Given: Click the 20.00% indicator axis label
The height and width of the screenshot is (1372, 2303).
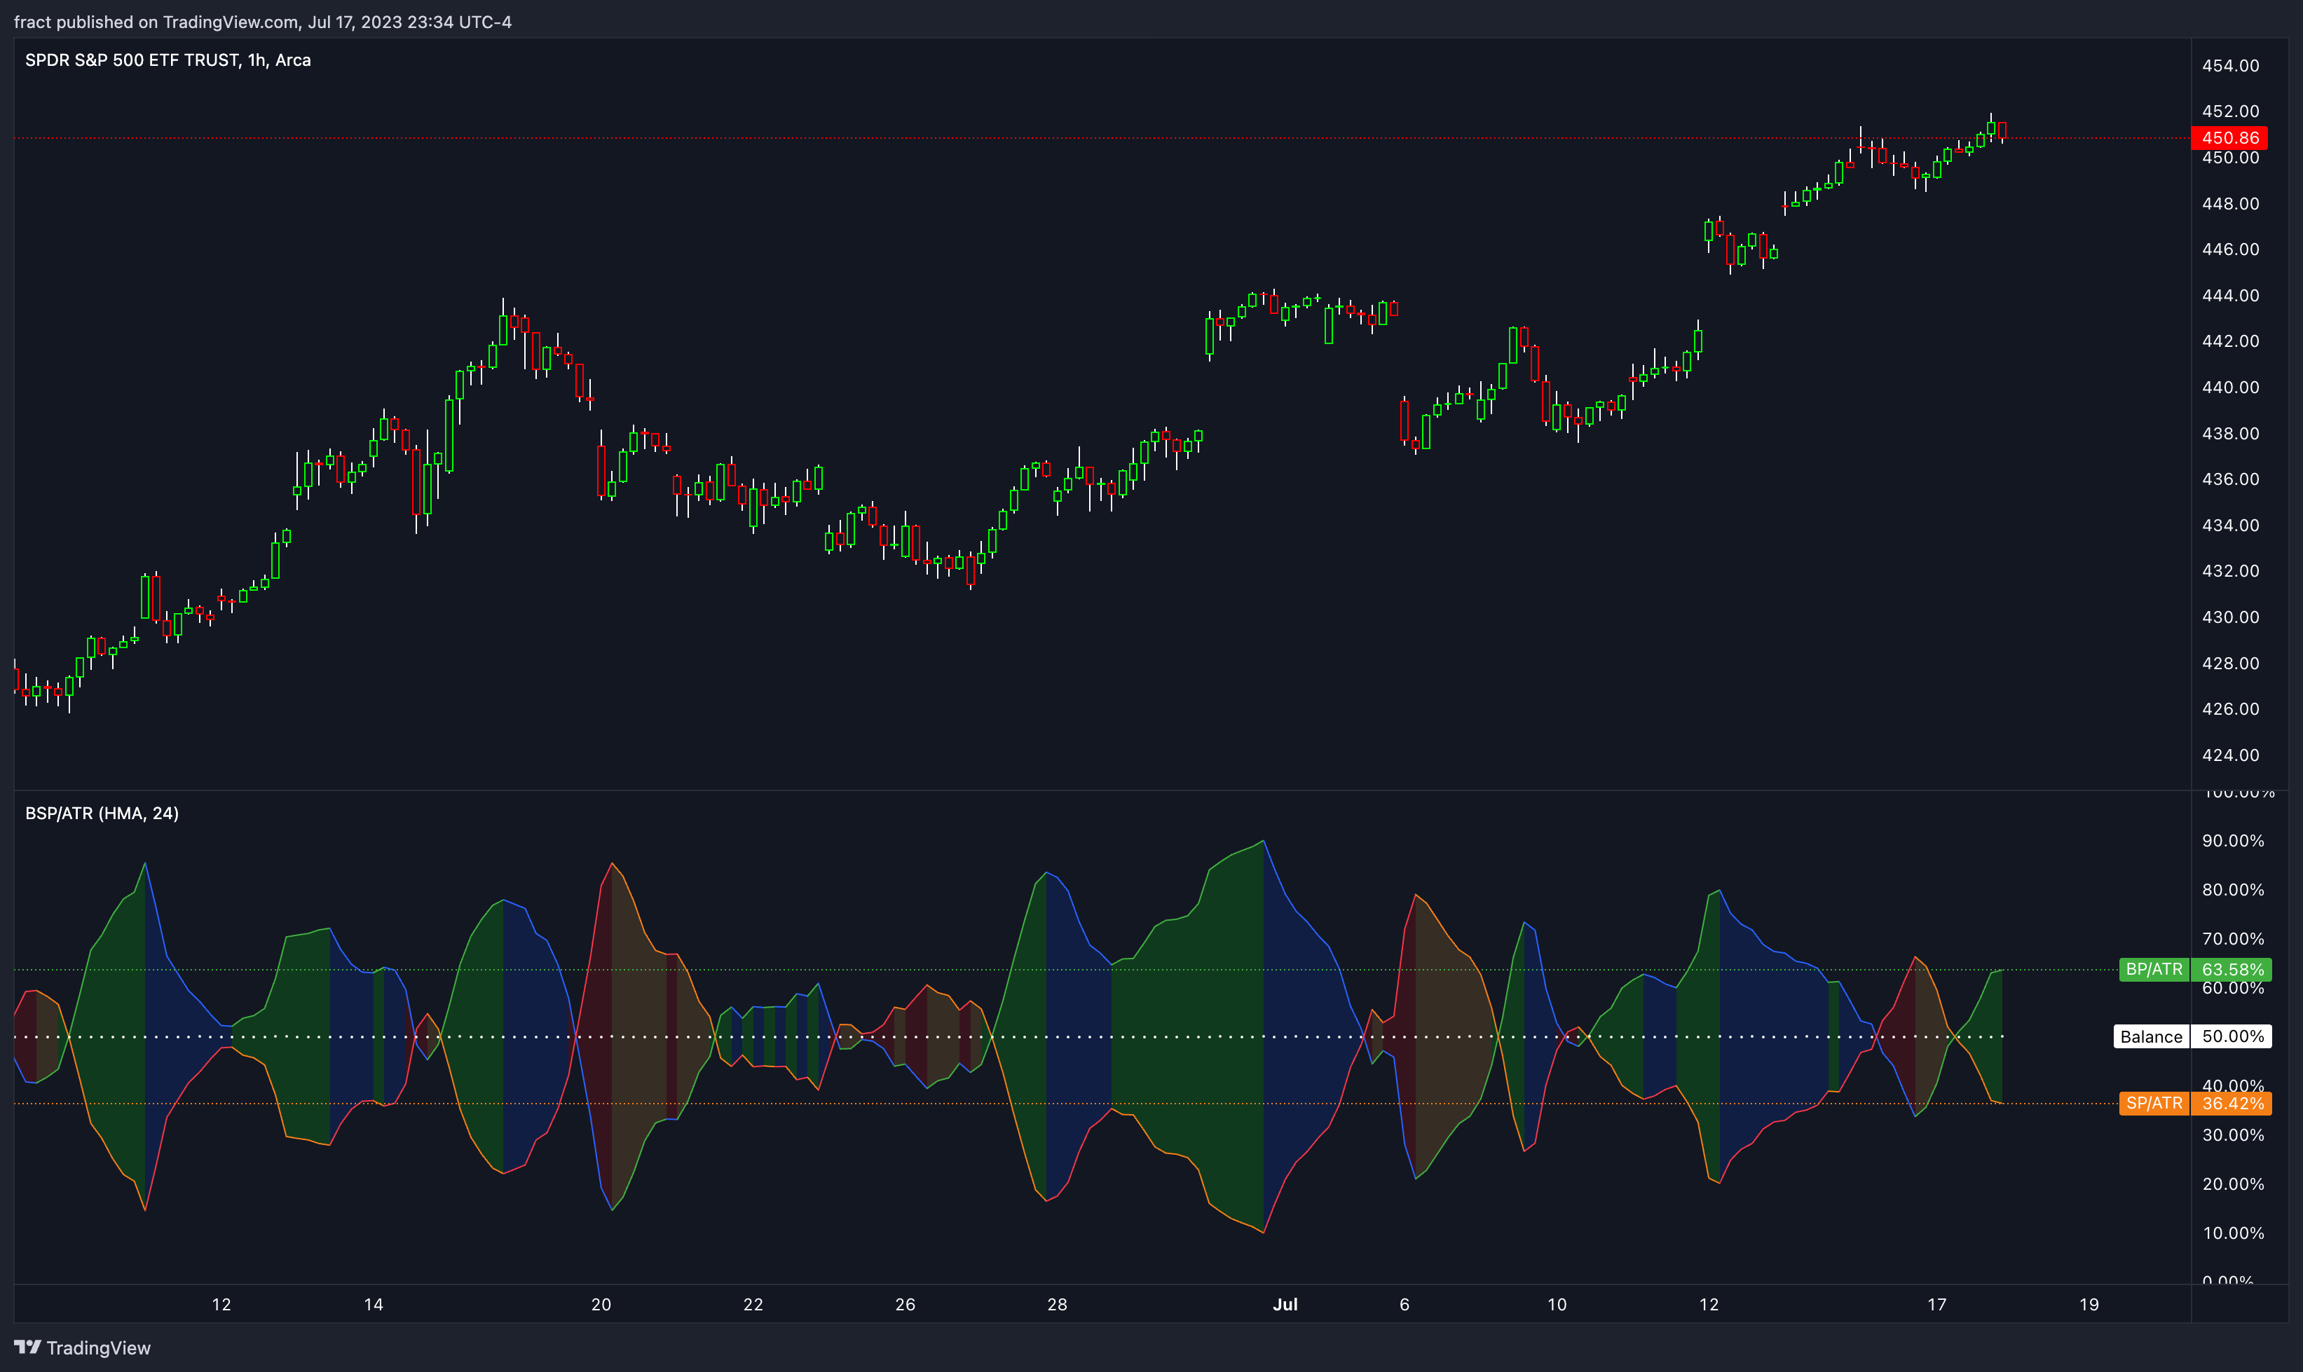Looking at the screenshot, I should tap(2233, 1184).
